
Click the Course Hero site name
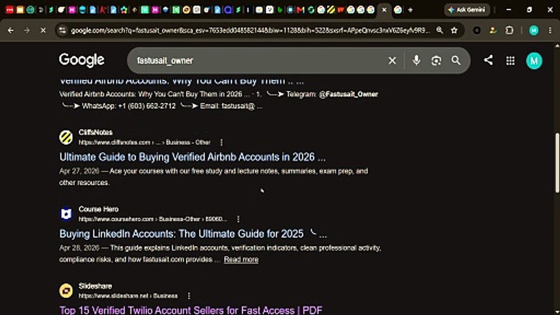pyautogui.click(x=98, y=209)
